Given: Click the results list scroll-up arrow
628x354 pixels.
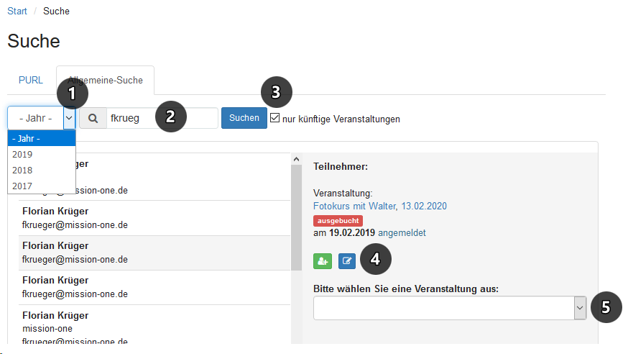Looking at the screenshot, I should 297,159.
